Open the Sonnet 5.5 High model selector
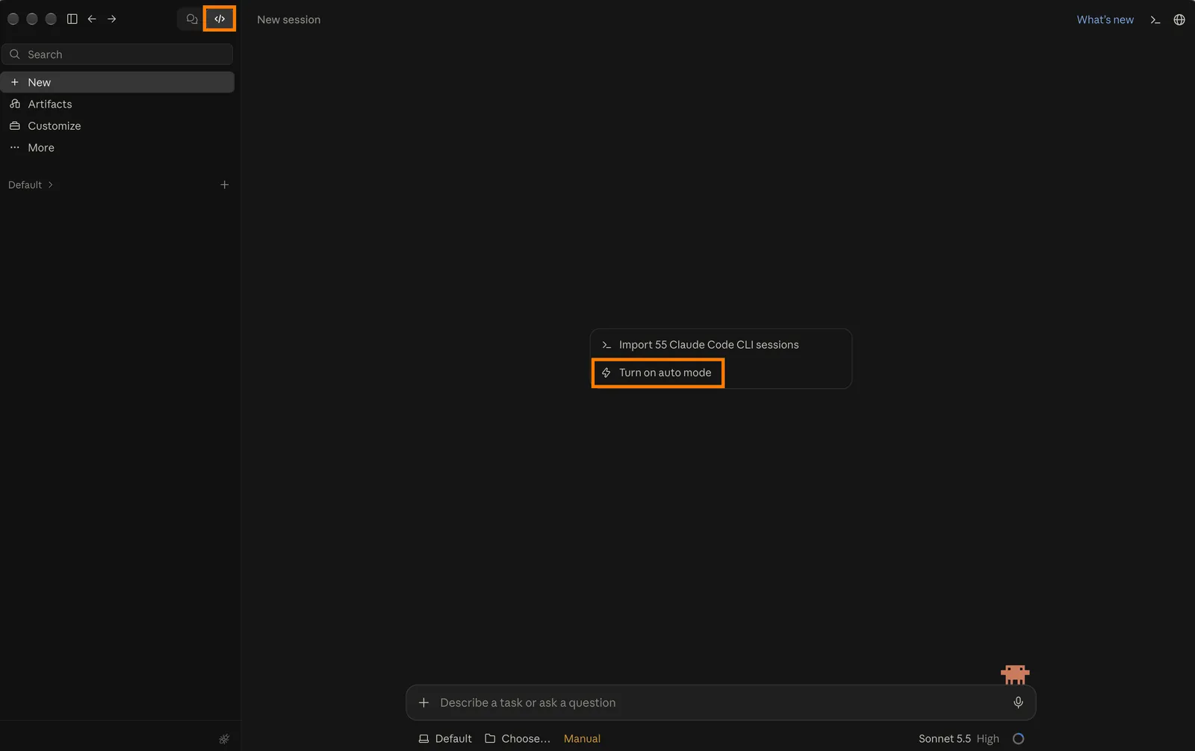The image size is (1195, 751). pyautogui.click(x=958, y=739)
